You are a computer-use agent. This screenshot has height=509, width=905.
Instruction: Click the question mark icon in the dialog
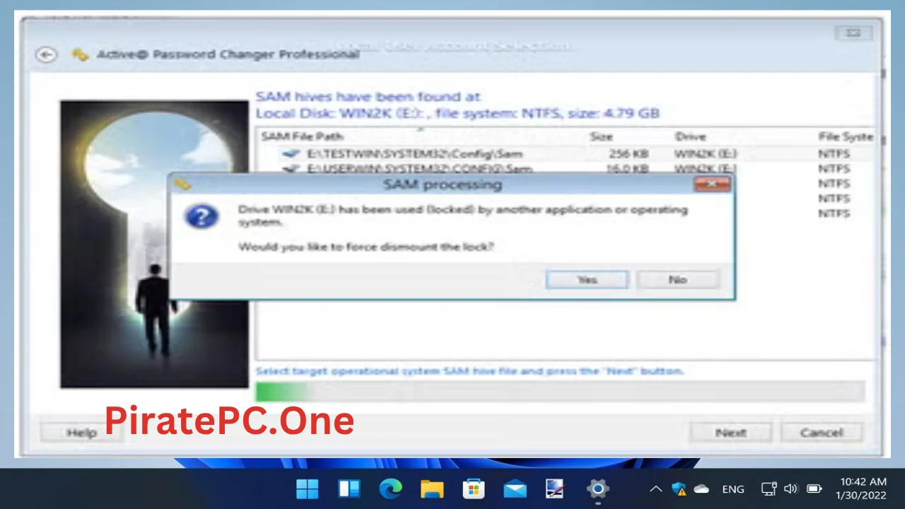202,216
